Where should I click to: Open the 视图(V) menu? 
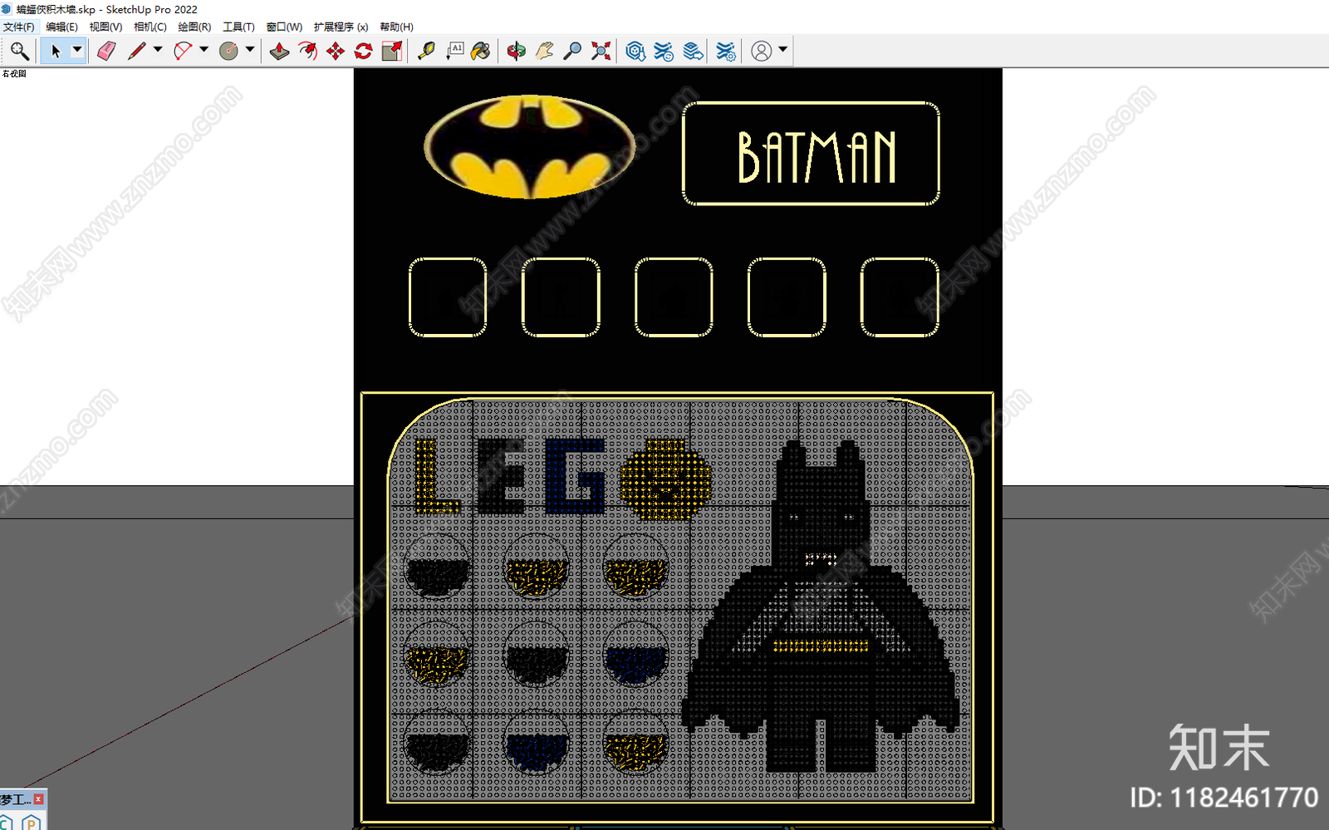105,27
